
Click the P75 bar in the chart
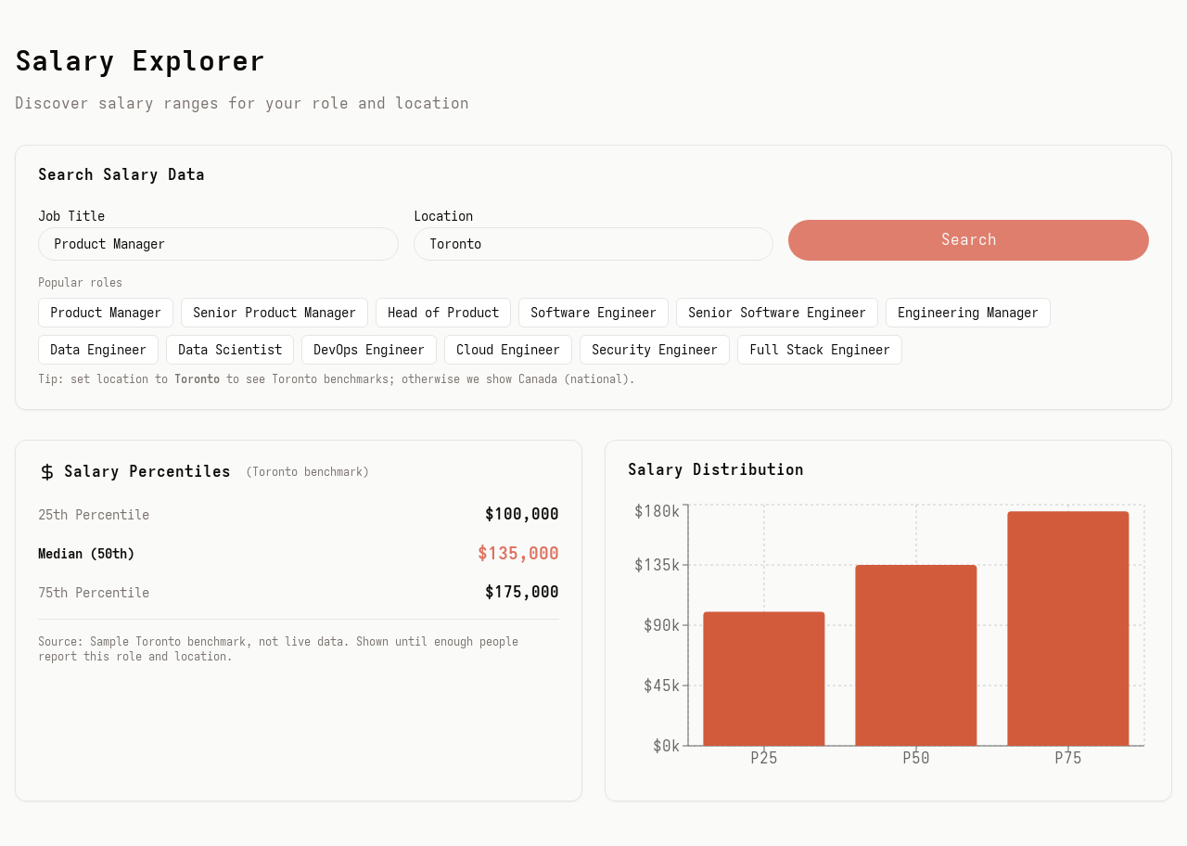(x=1068, y=628)
